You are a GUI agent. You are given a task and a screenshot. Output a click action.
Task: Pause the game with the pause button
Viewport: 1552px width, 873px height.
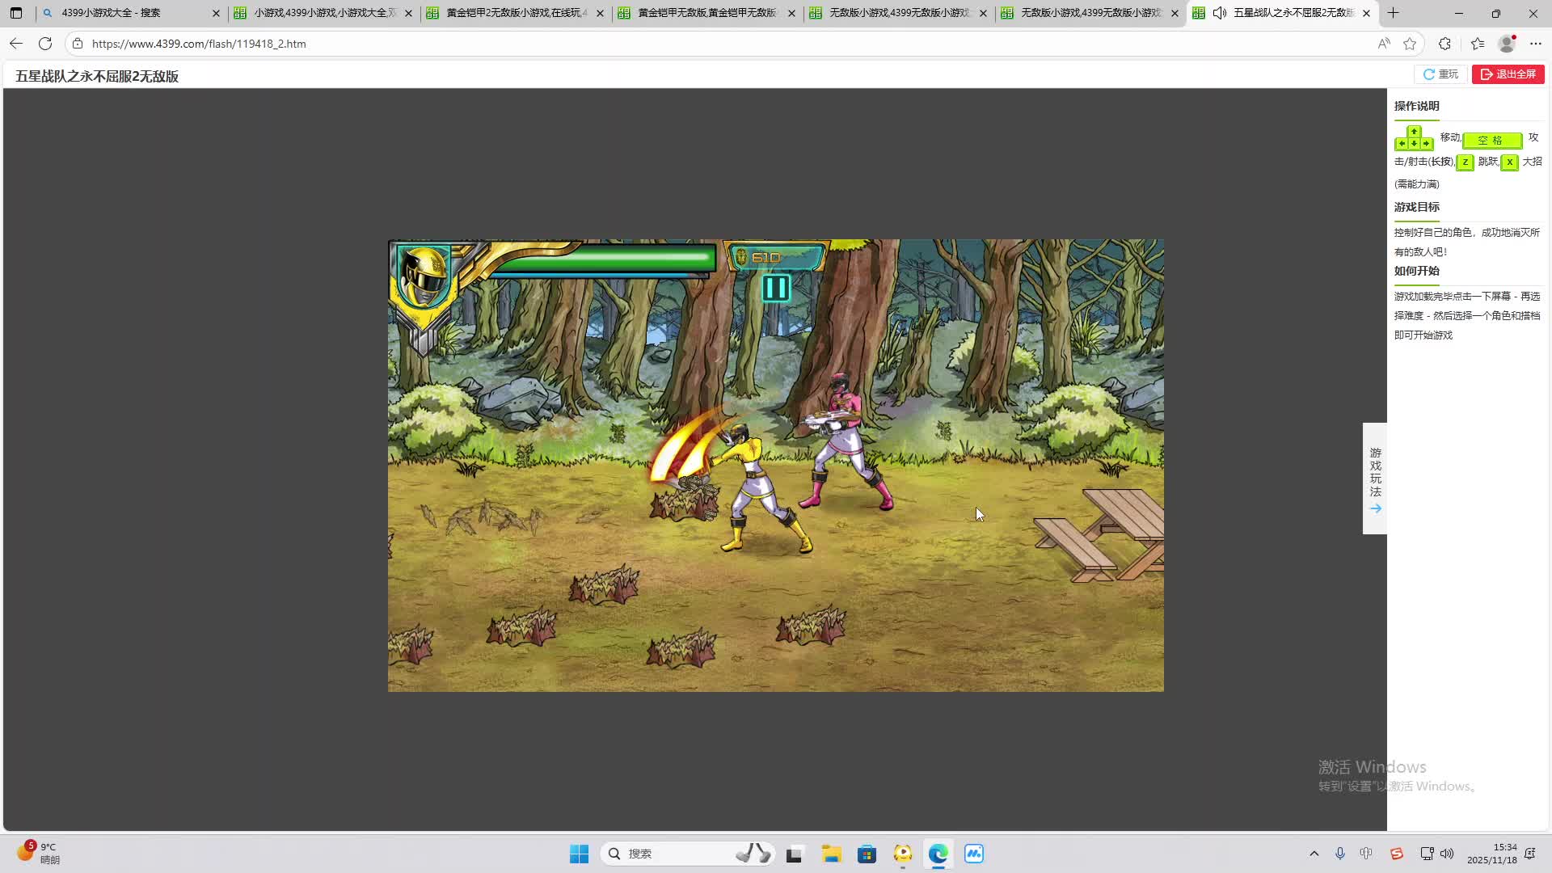(x=775, y=288)
